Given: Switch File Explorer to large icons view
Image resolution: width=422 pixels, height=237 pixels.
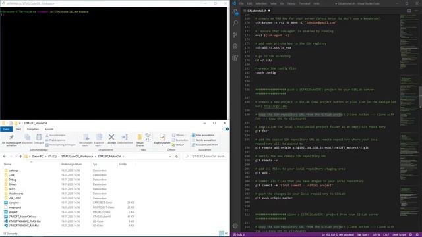Looking at the screenshot, I should click(226, 234).
